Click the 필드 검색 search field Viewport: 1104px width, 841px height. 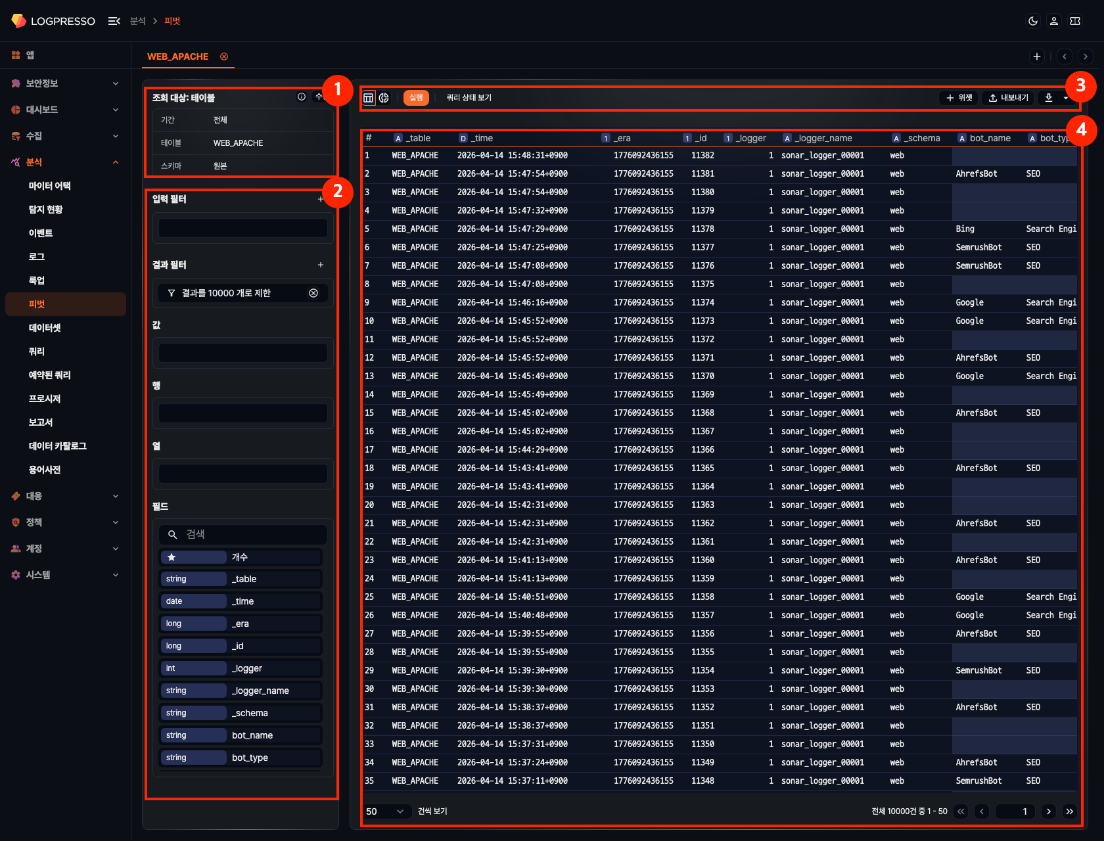click(250, 534)
